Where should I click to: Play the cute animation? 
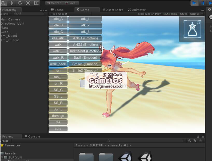pyautogui.click(x=58, y=129)
